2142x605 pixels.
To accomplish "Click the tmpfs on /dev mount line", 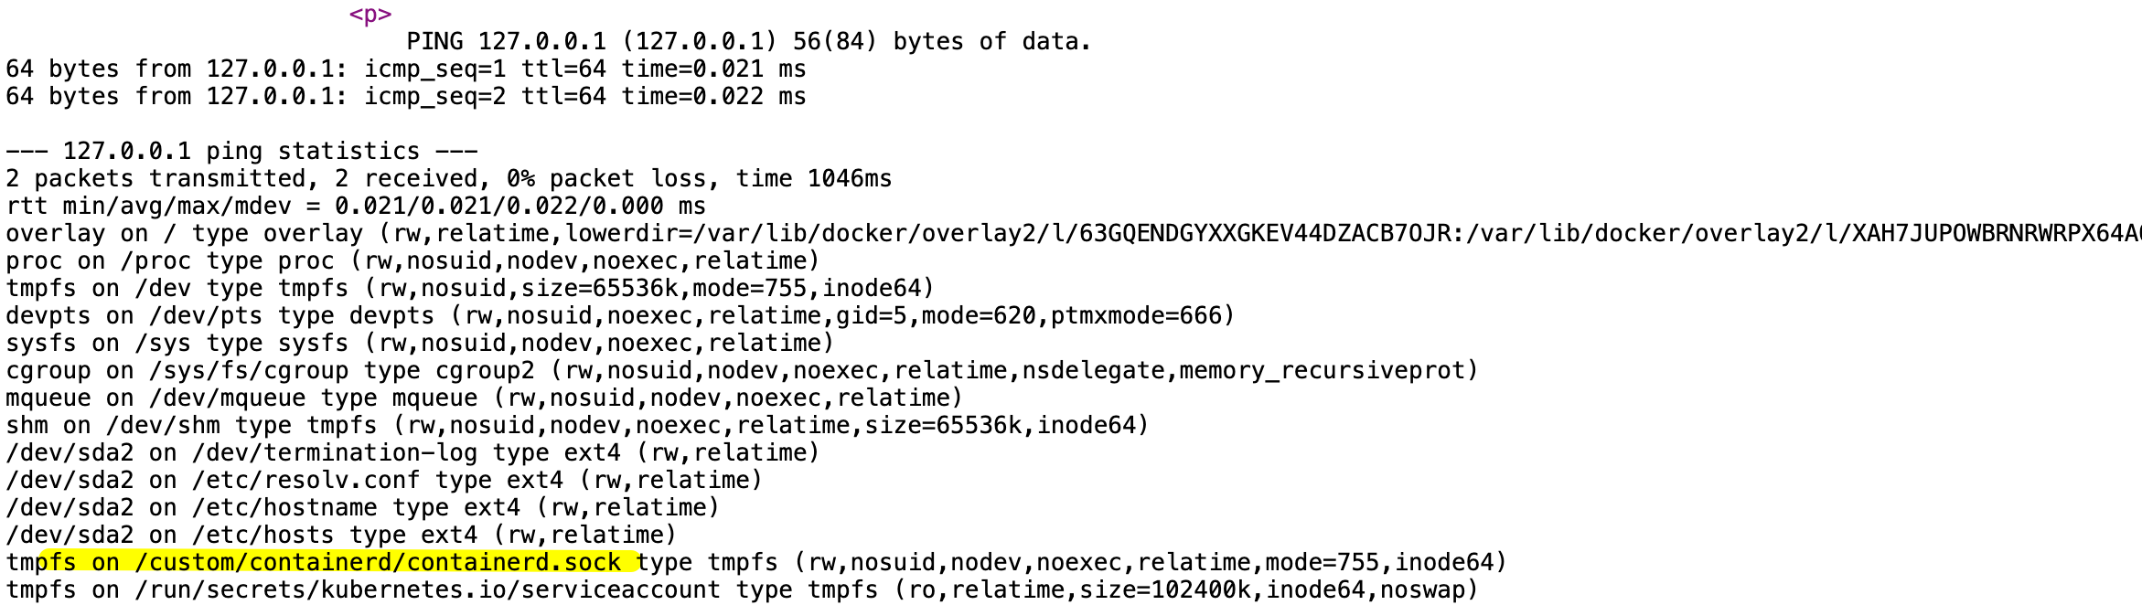I will 470,289.
